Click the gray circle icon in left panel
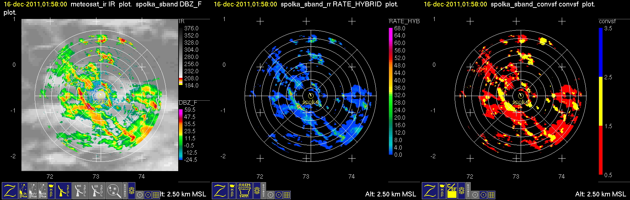Screen dimensions: 630x200 tap(140, 195)
